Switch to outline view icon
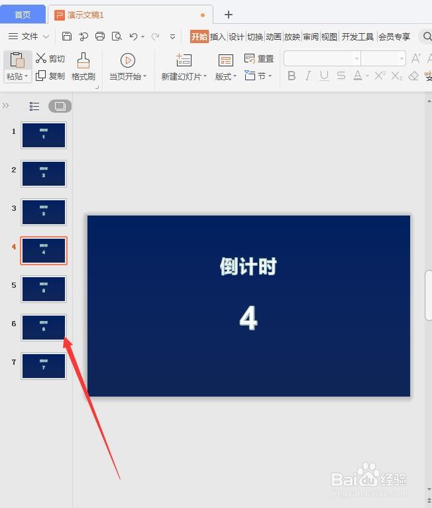Screen dimensions: 432x508 [34, 106]
